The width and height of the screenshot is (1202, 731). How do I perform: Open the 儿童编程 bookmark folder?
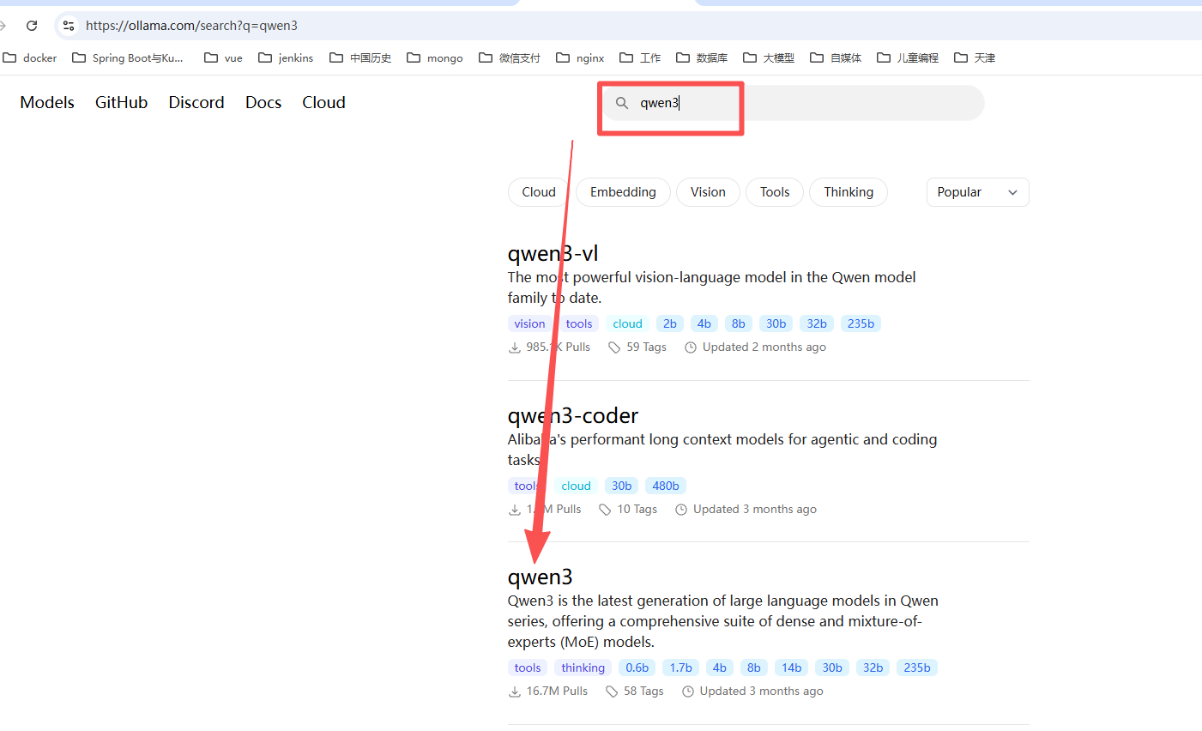pyautogui.click(x=908, y=57)
